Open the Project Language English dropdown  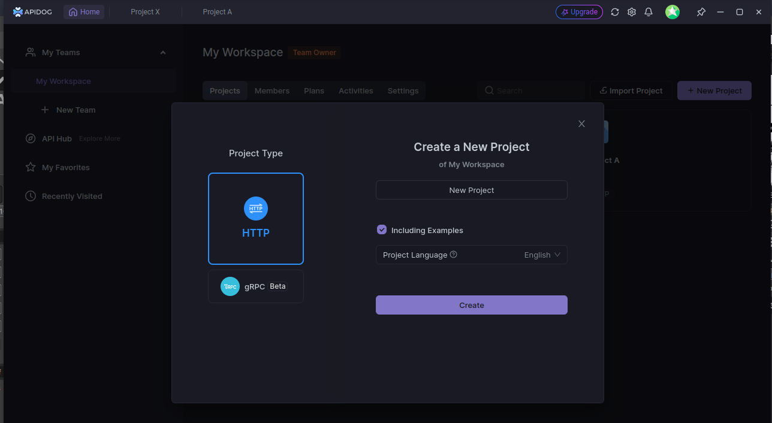point(542,255)
